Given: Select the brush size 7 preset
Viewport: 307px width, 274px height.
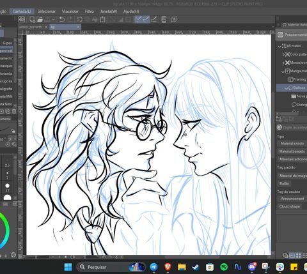Looking at the screenshot, I should pyautogui.click(x=7, y=175).
